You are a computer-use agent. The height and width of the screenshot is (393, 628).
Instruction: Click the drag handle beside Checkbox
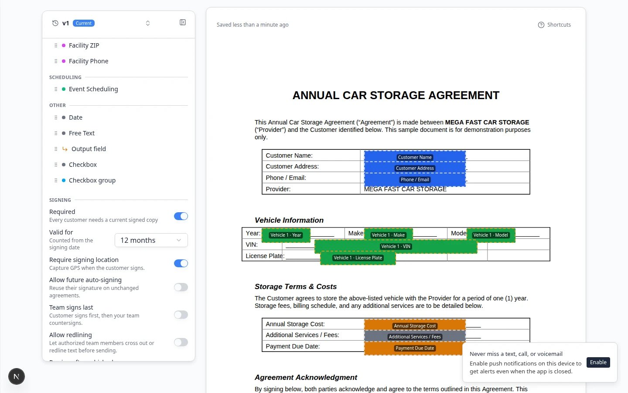pyautogui.click(x=56, y=165)
